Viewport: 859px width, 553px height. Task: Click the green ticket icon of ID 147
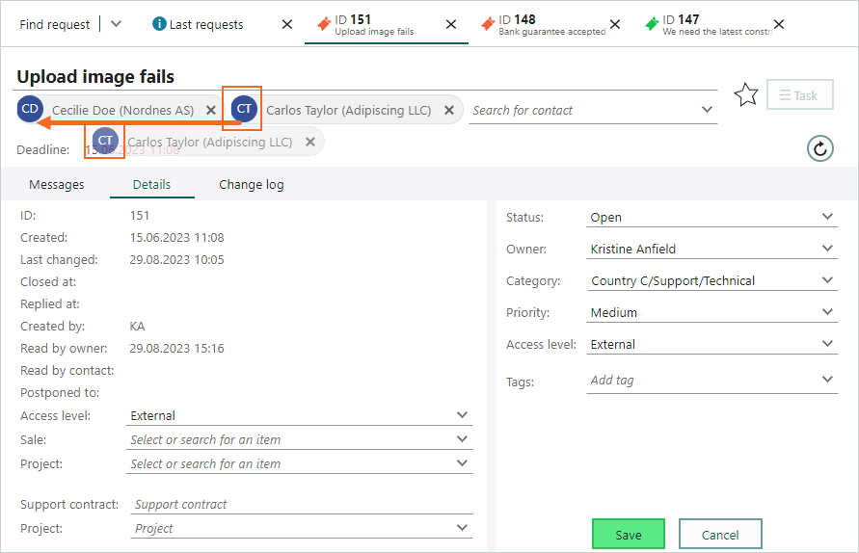pos(652,23)
